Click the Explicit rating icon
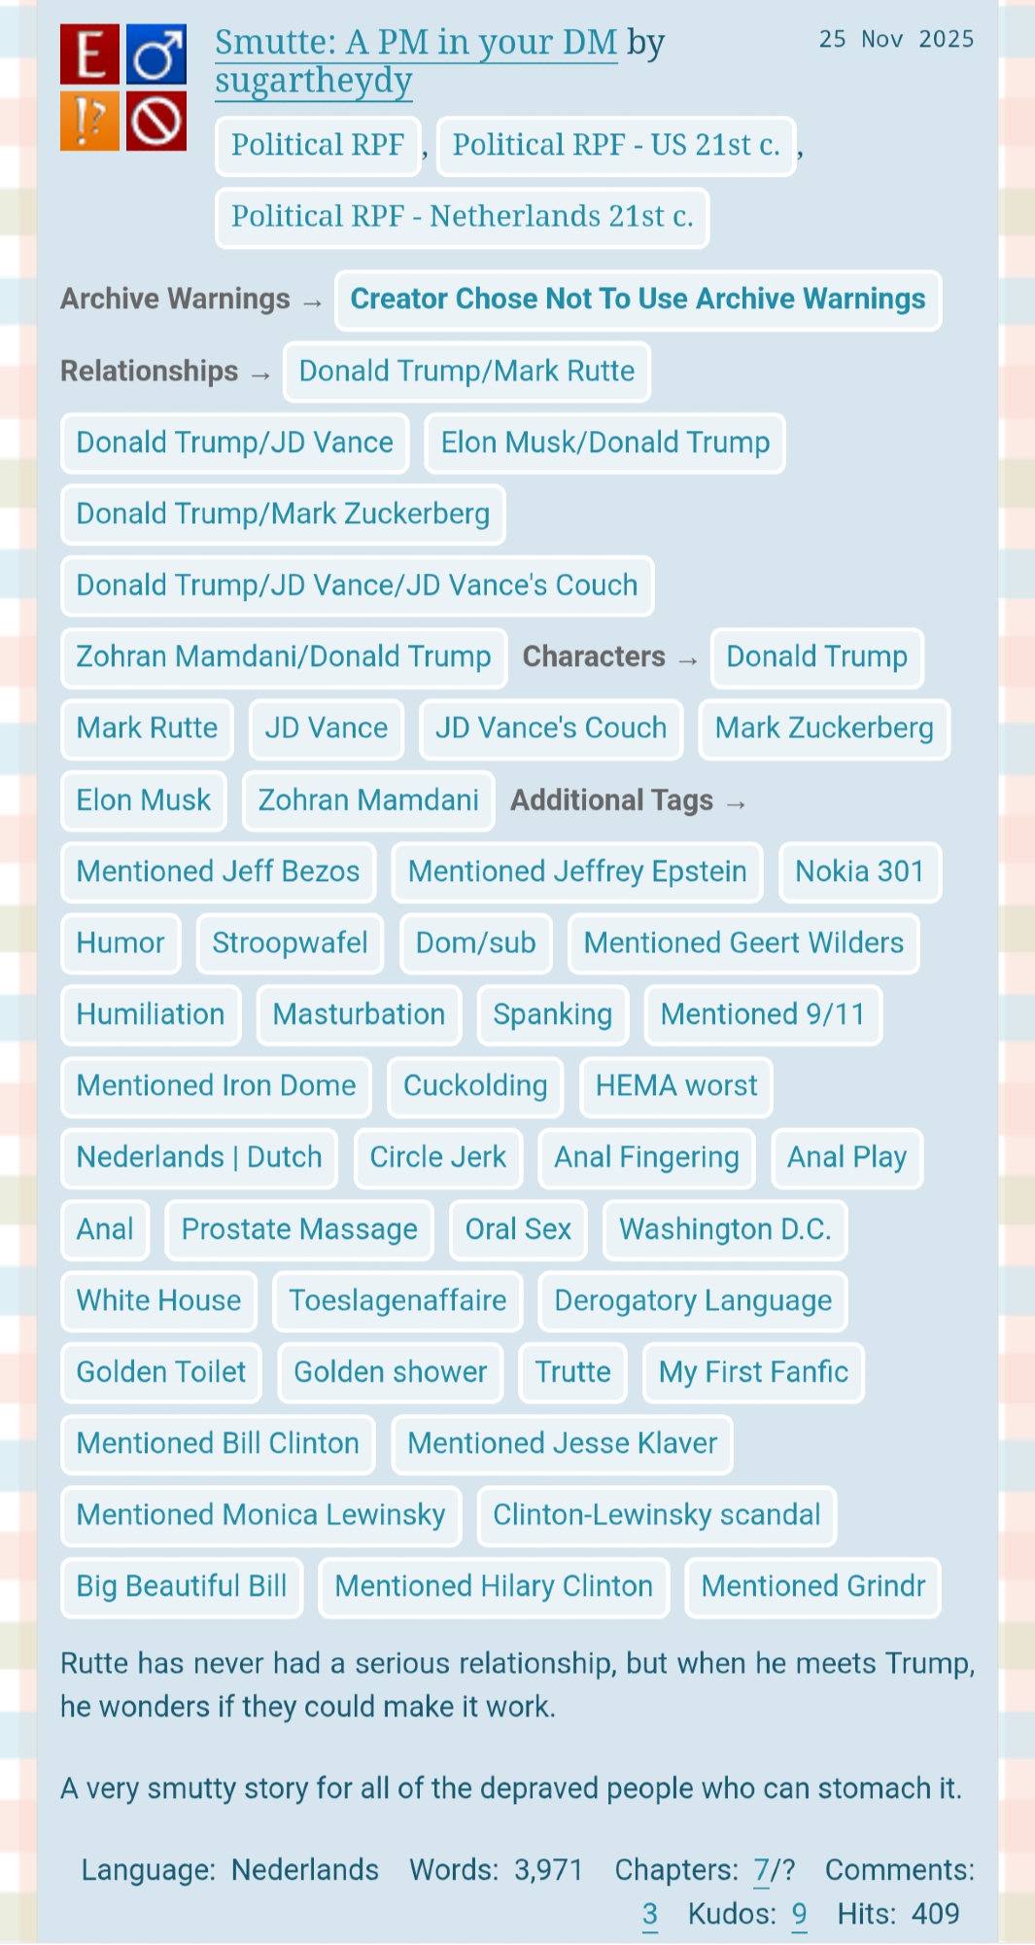Image resolution: width=1035 pixels, height=1945 pixels. tap(89, 54)
